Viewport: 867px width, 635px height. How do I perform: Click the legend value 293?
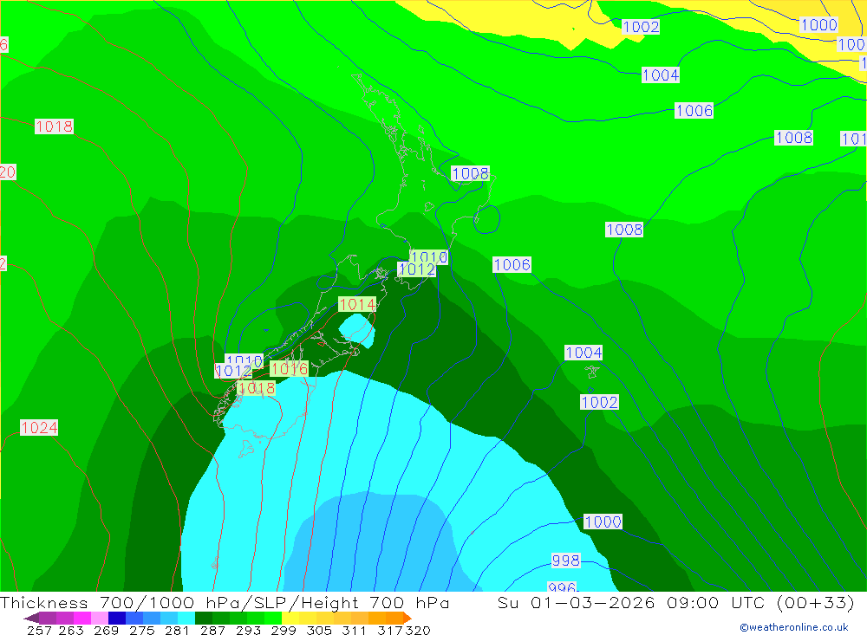coord(248,630)
